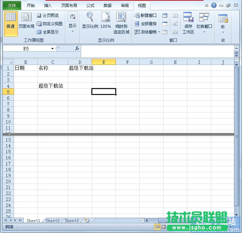Image resolution: width=242 pixels, height=233 pixels.
Task: Click inside the formula bar
Action: point(158,51)
